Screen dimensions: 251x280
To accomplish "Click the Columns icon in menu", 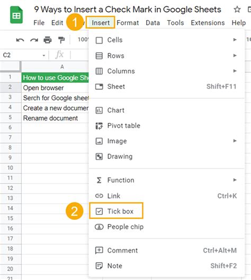I will click(99, 71).
